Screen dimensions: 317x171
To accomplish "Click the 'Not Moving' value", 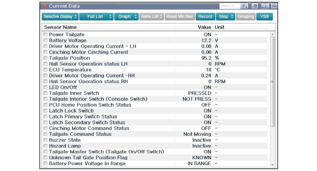I will pos(198,134).
